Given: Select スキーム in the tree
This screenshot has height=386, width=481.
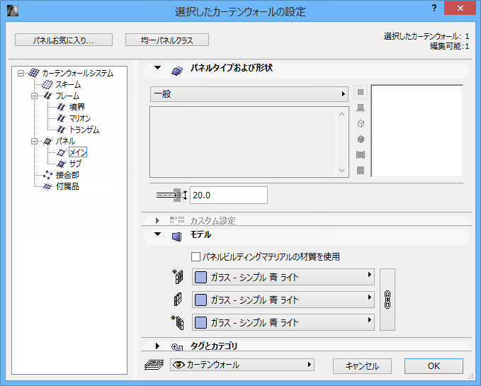Looking at the screenshot, I should [68, 84].
